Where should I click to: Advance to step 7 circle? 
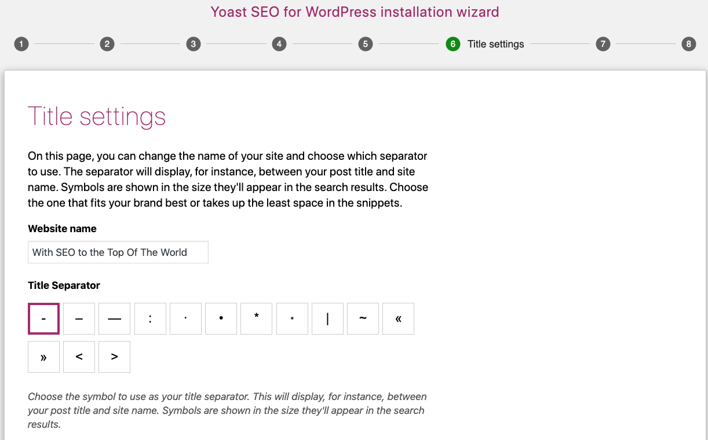(x=603, y=44)
